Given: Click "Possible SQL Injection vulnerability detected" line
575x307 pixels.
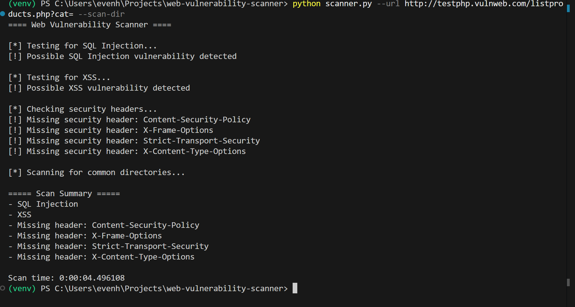Looking at the screenshot, I should tap(131, 56).
